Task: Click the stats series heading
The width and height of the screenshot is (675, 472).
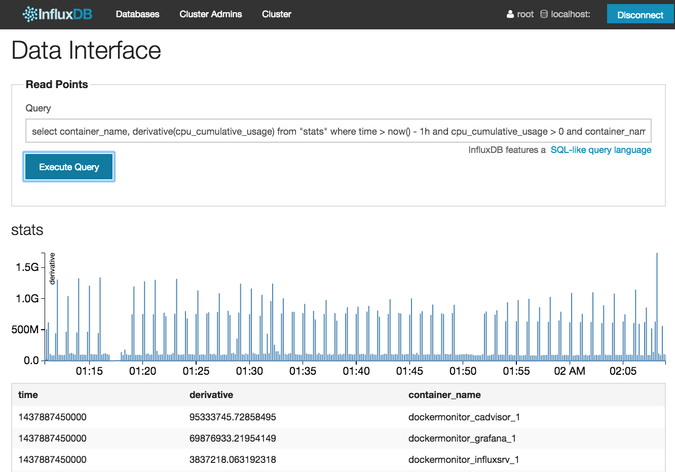Action: pyautogui.click(x=27, y=230)
